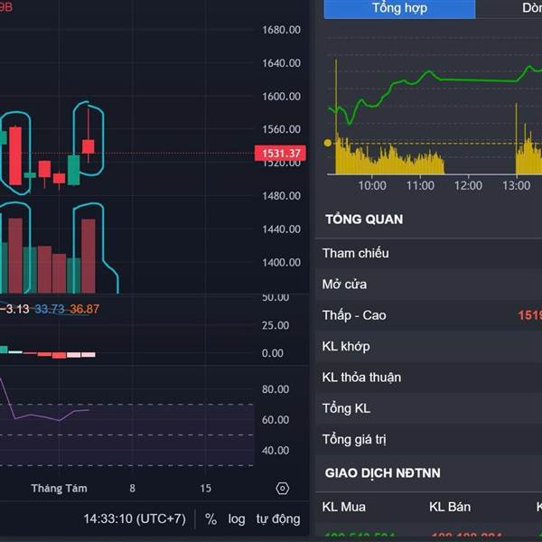The image size is (542, 542).
Task: Click the 1531.37 current price label
Action: click(280, 154)
